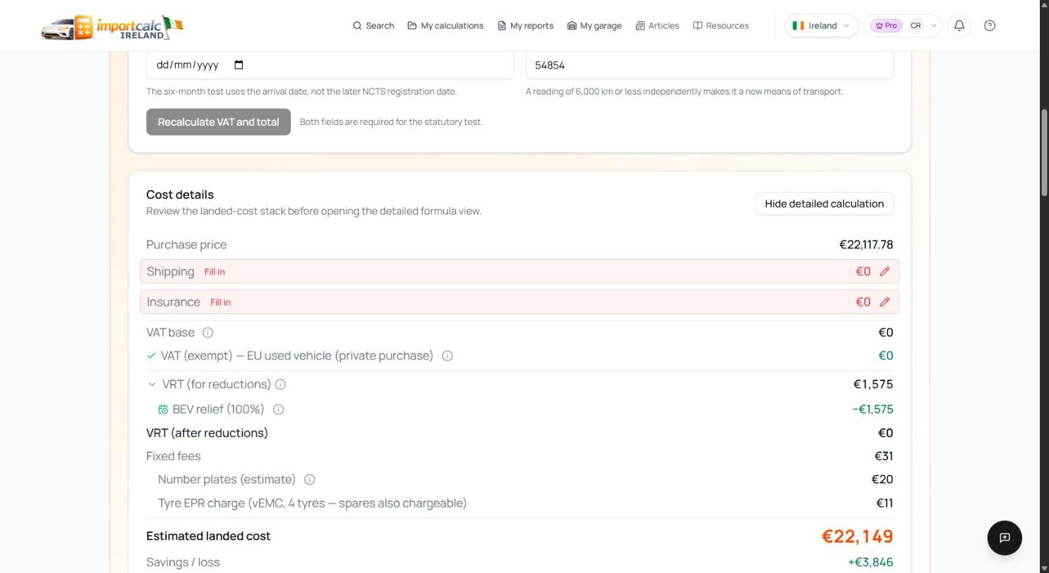Show info for Number plates estimate
The width and height of the screenshot is (1049, 573).
(309, 480)
